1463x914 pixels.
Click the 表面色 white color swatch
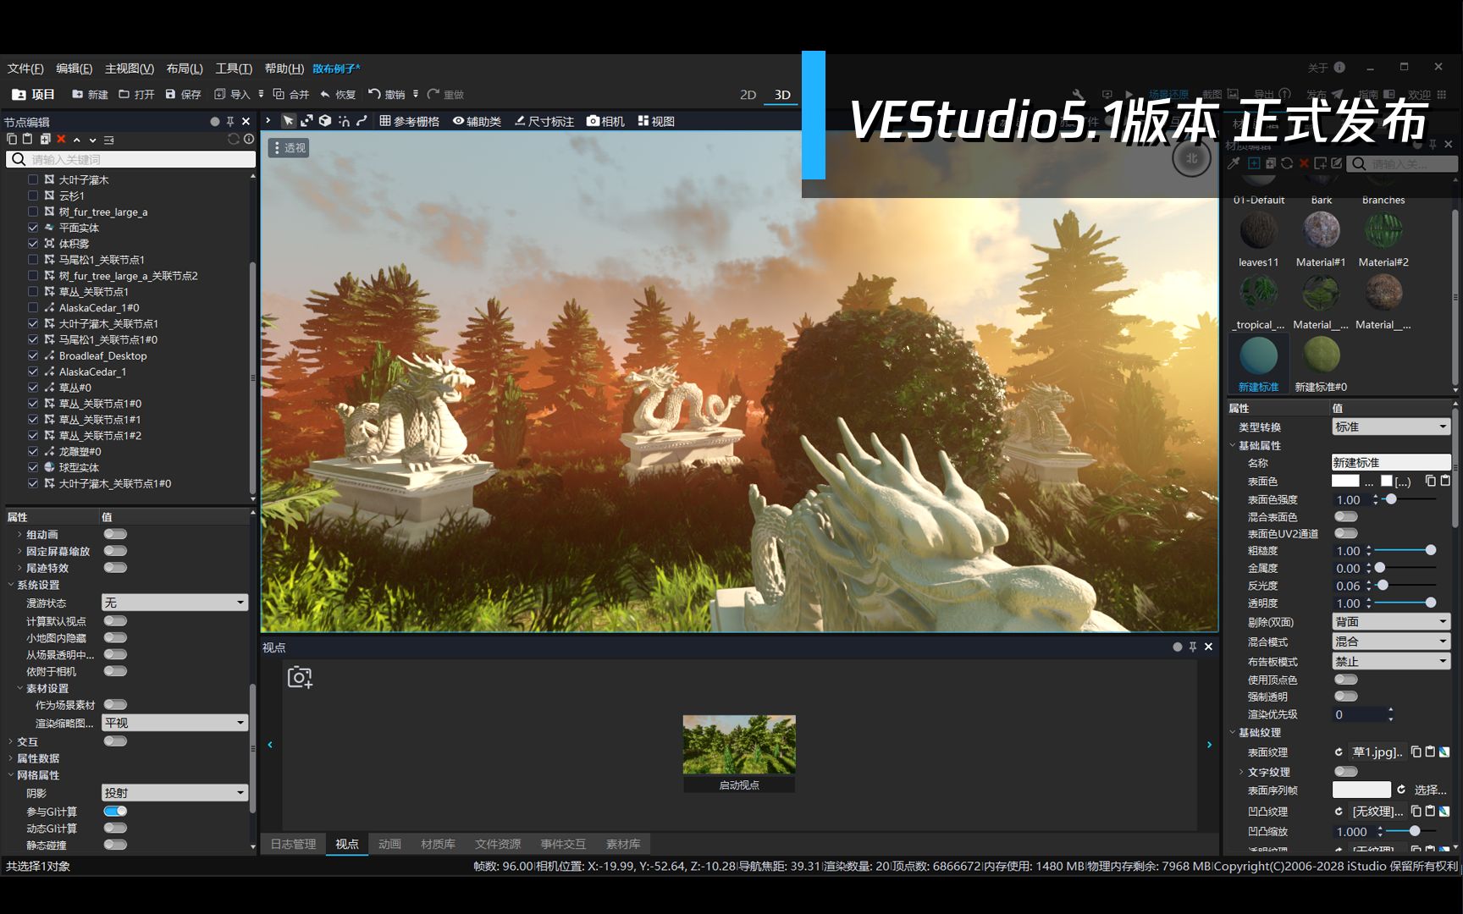click(1345, 481)
